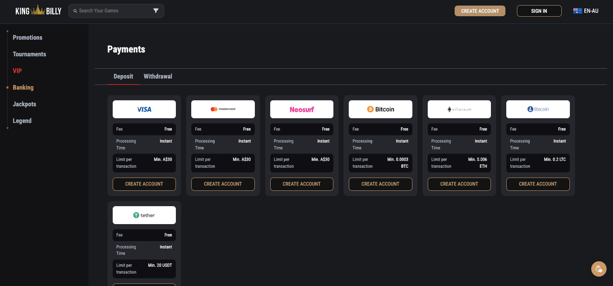Image resolution: width=613 pixels, height=286 pixels.
Task: Click Min. A$30 on the Visa card
Action: click(163, 159)
